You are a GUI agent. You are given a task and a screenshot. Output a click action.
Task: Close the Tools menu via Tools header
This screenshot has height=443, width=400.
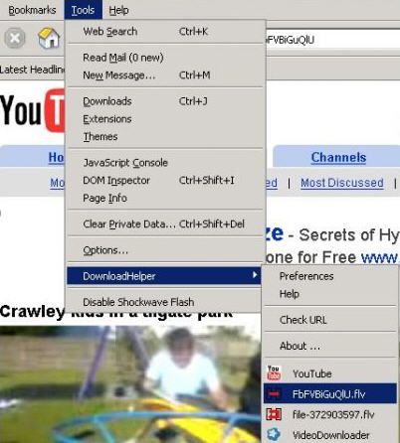point(83,10)
